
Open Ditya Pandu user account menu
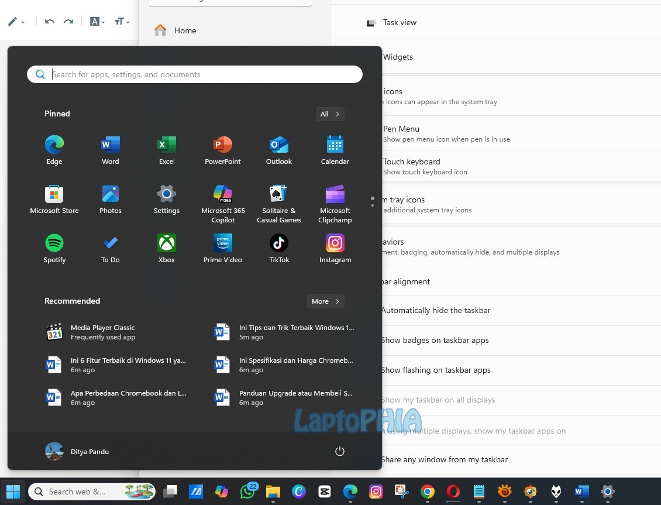point(77,452)
